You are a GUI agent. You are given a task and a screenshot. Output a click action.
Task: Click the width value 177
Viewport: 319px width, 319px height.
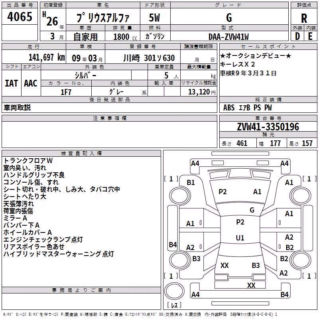(x=275, y=144)
